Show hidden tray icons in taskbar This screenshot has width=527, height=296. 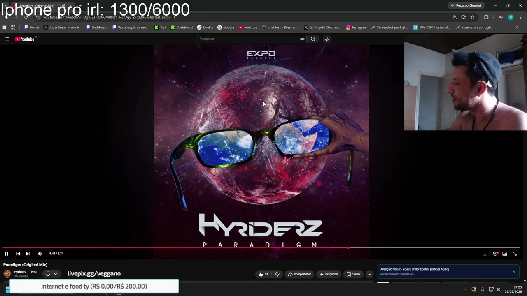pos(465,289)
